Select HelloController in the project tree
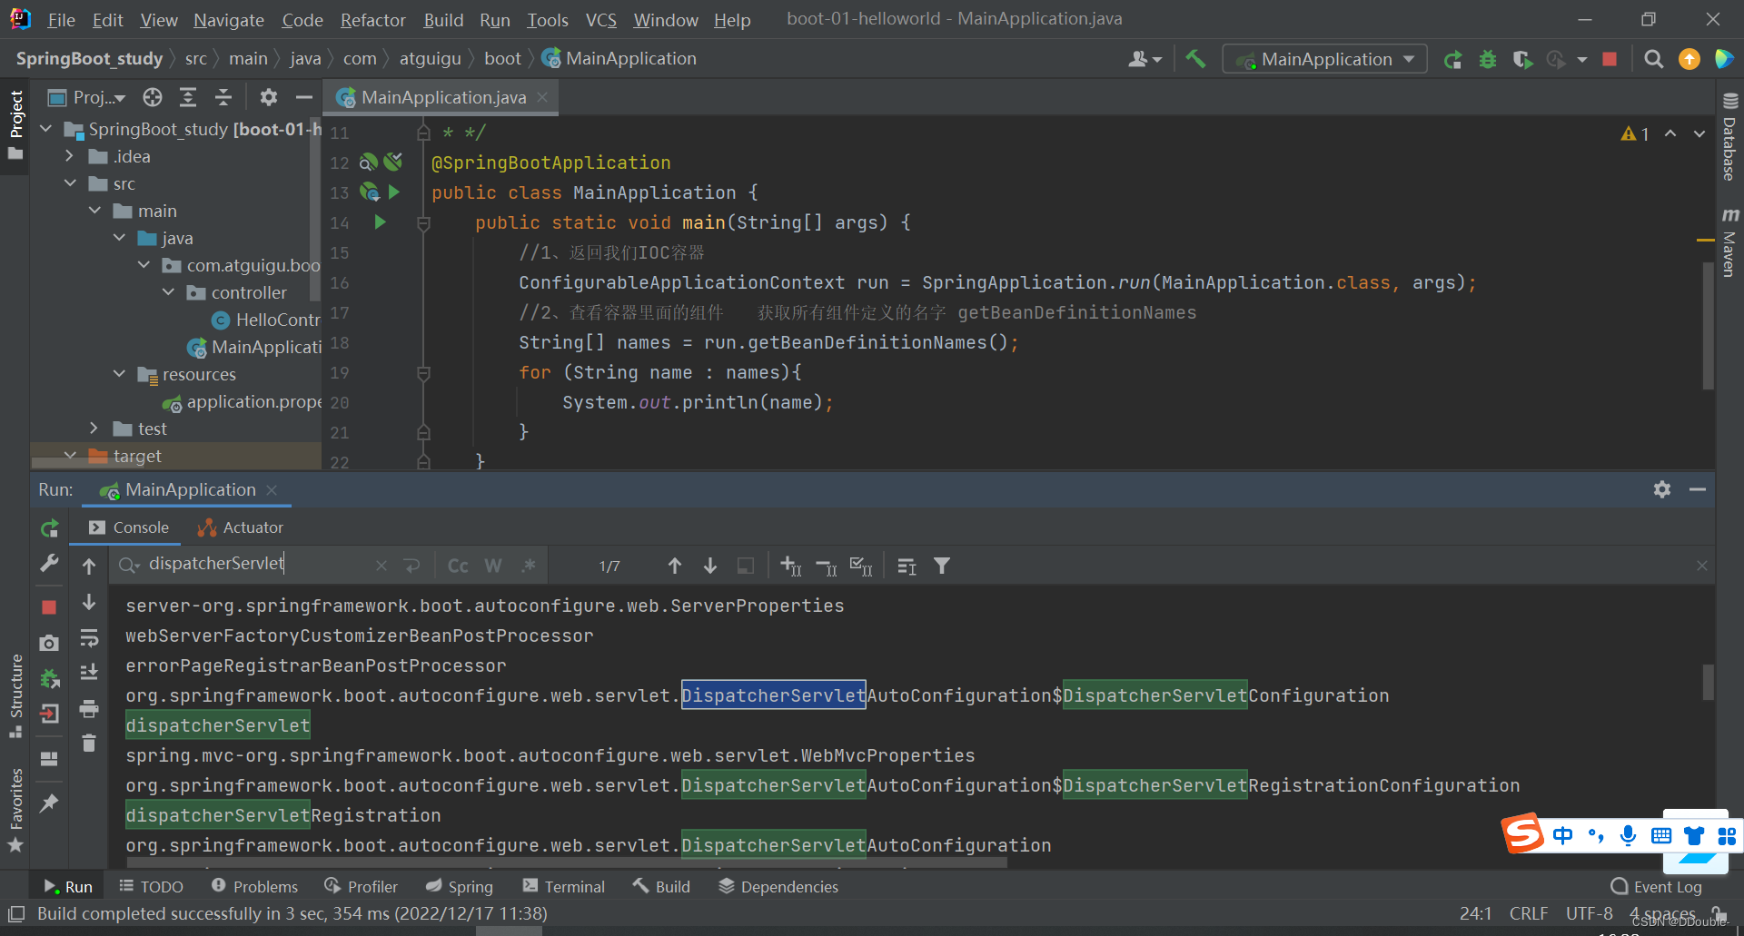The image size is (1744, 936). (x=266, y=320)
